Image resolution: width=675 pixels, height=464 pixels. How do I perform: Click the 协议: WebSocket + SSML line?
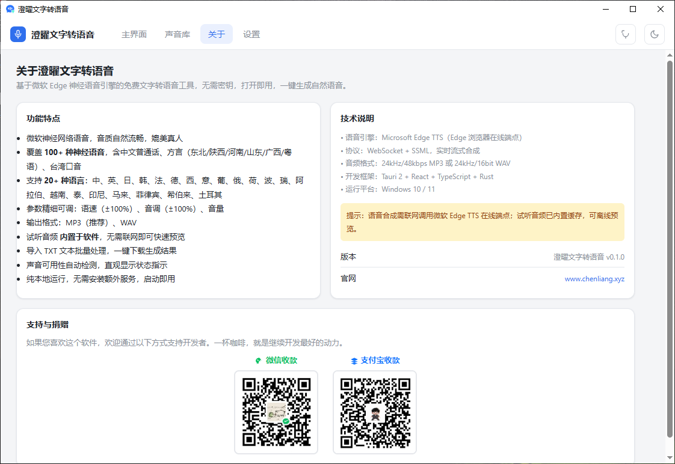[410, 150]
